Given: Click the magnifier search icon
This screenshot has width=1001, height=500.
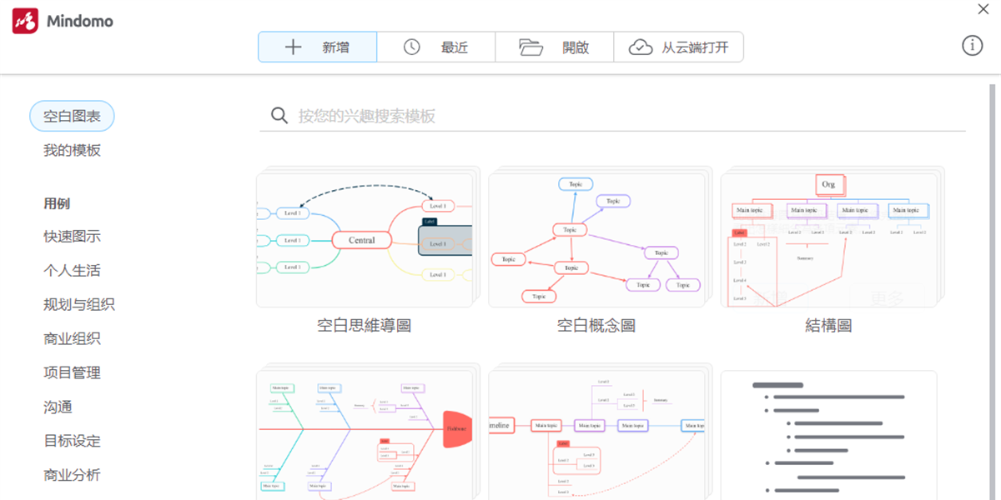Looking at the screenshot, I should pos(279,116).
